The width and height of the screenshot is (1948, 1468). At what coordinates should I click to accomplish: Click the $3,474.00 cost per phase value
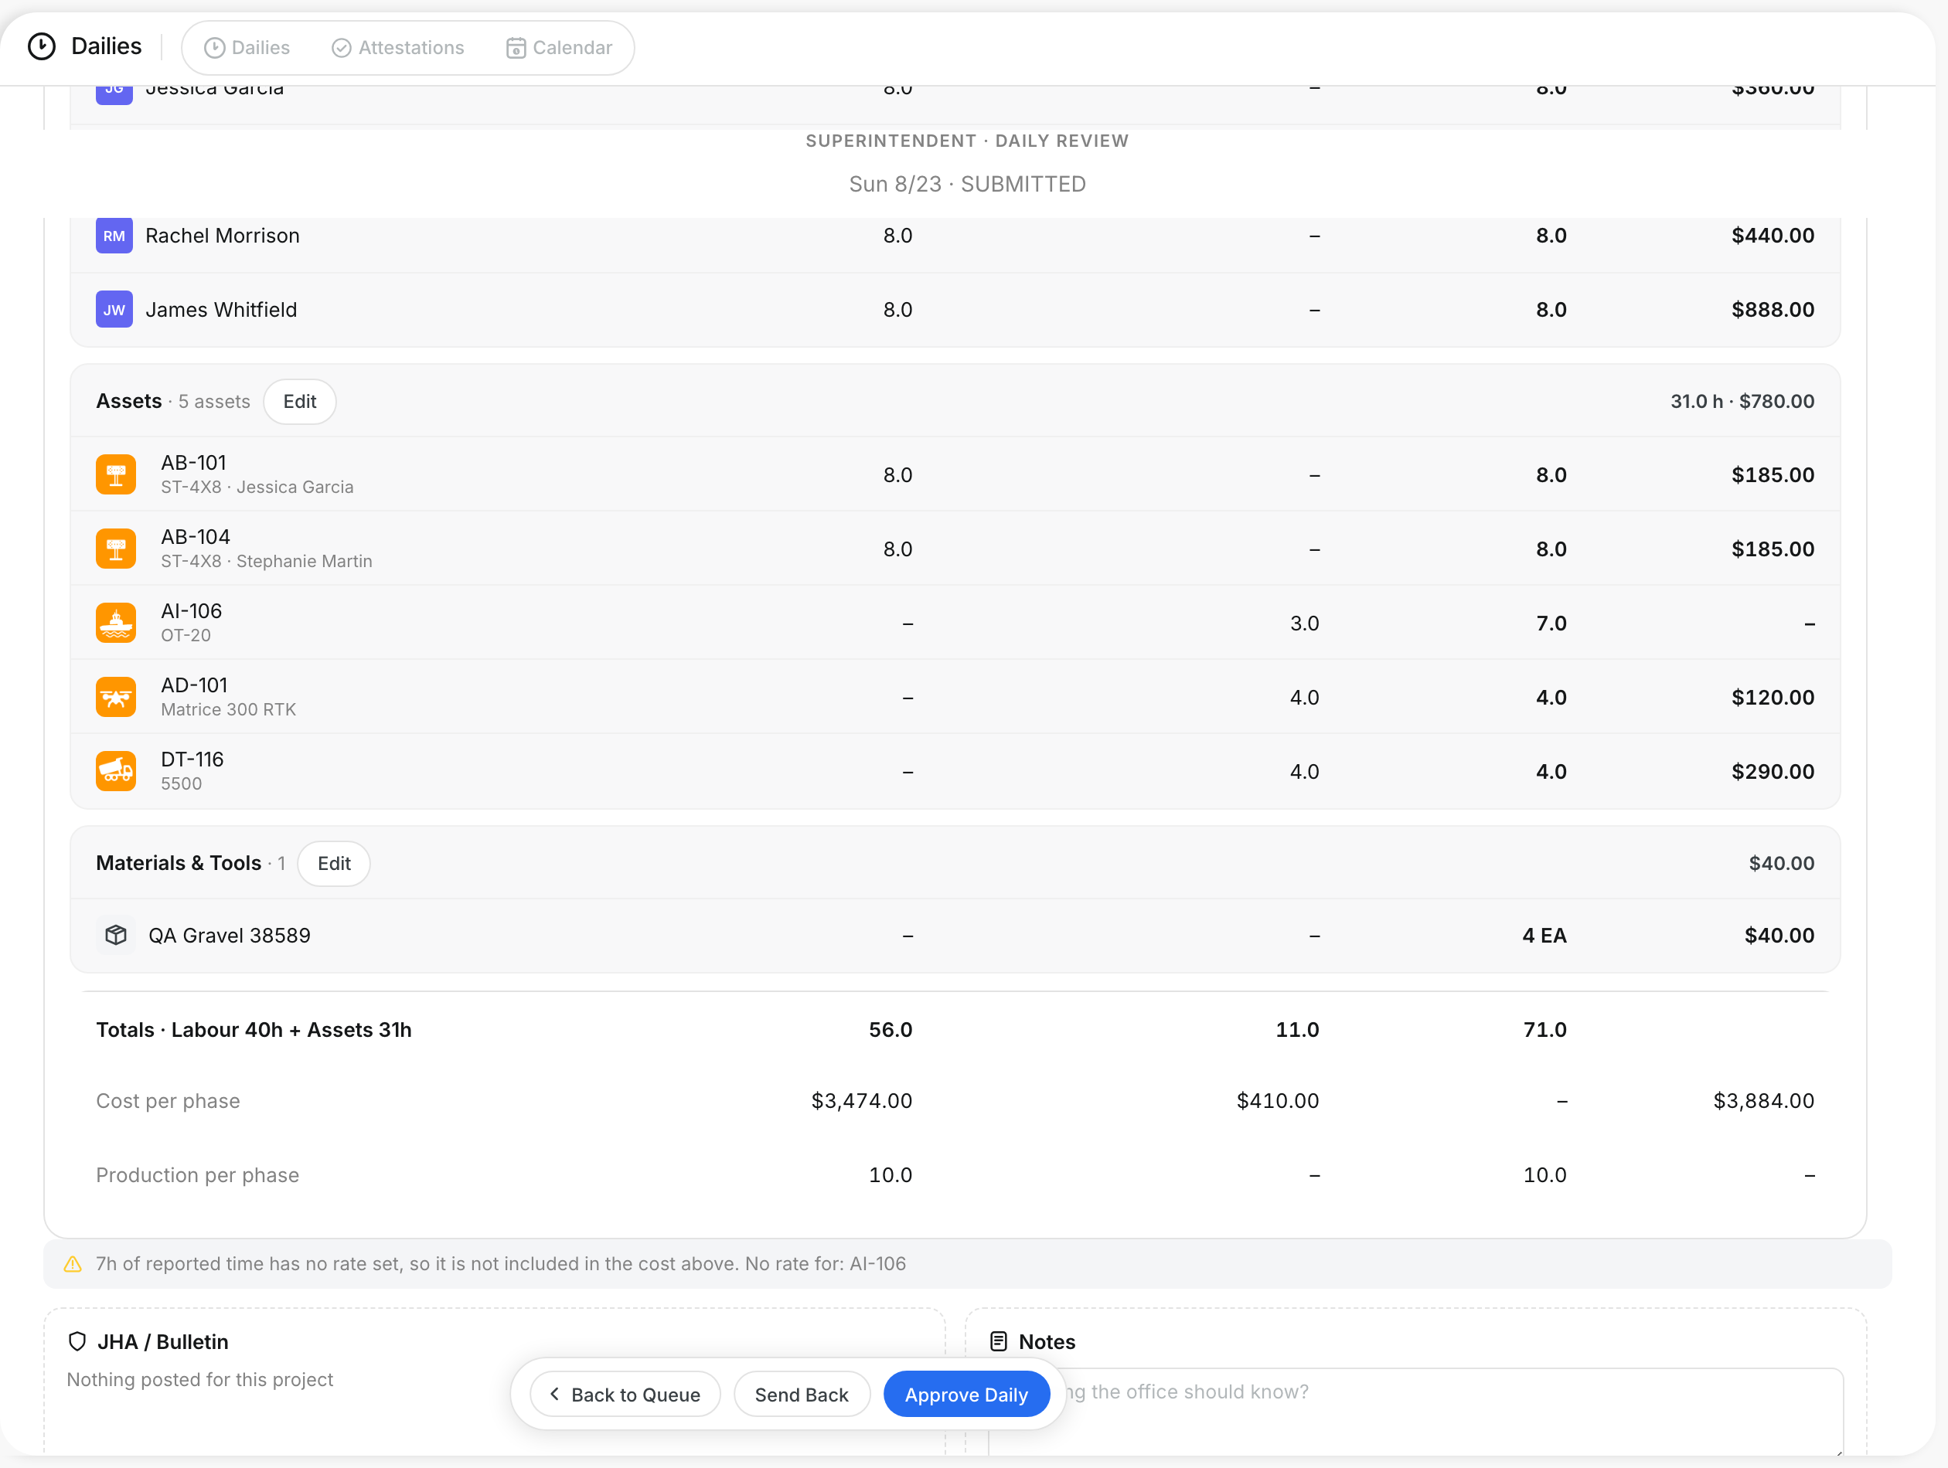coord(861,1101)
